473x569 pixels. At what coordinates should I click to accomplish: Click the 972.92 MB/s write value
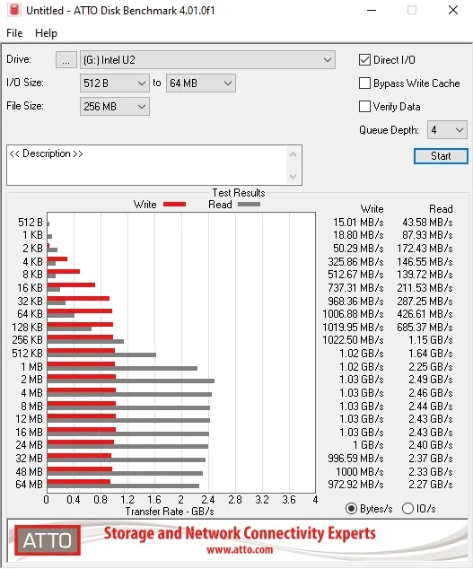click(x=355, y=485)
